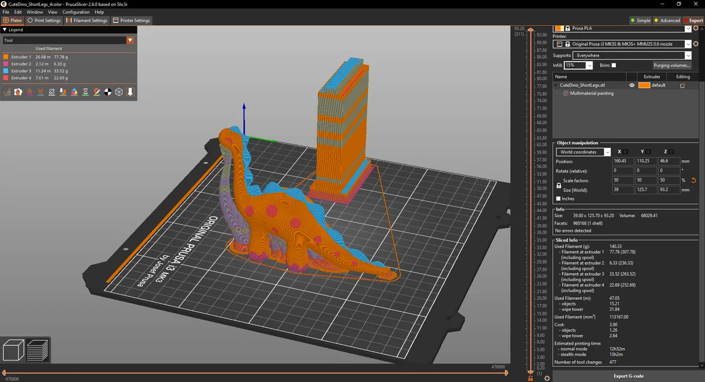Collapse CuteDino_ShortLegs.stl tree item

tap(556, 85)
